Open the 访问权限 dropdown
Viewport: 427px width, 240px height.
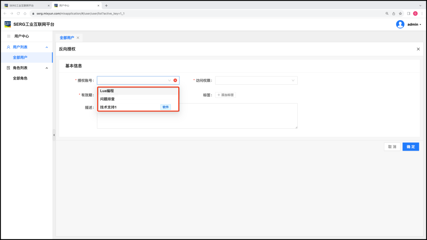(x=256, y=80)
